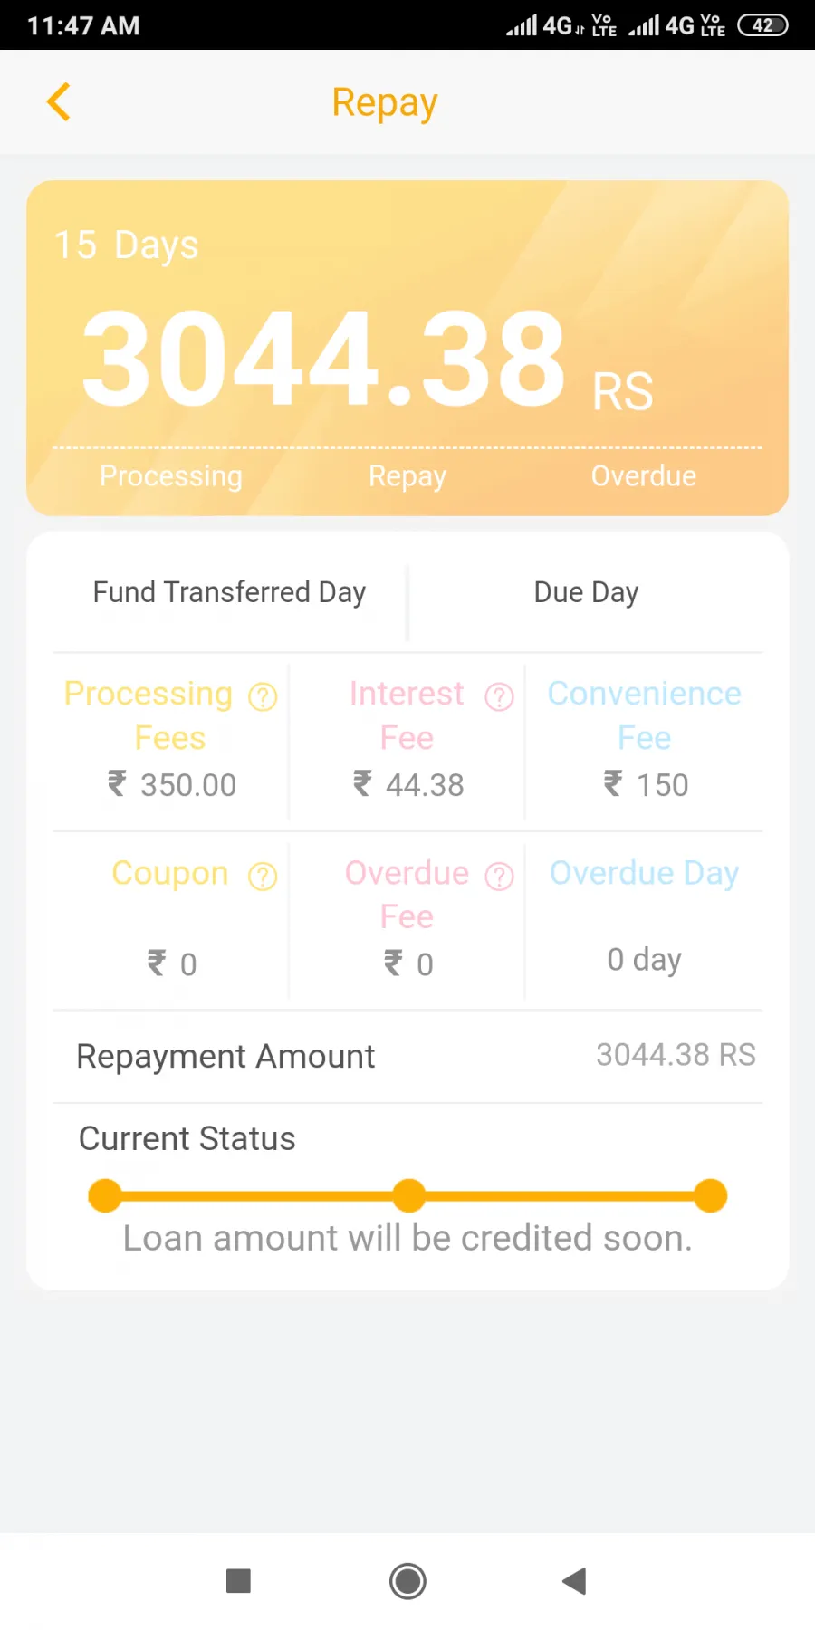Open the Interest Fee help icon
The height and width of the screenshot is (1630, 815).
[499, 696]
